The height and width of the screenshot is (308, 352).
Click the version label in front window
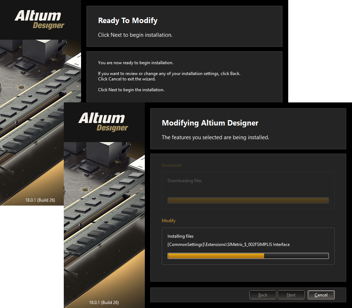pyautogui.click(x=104, y=302)
